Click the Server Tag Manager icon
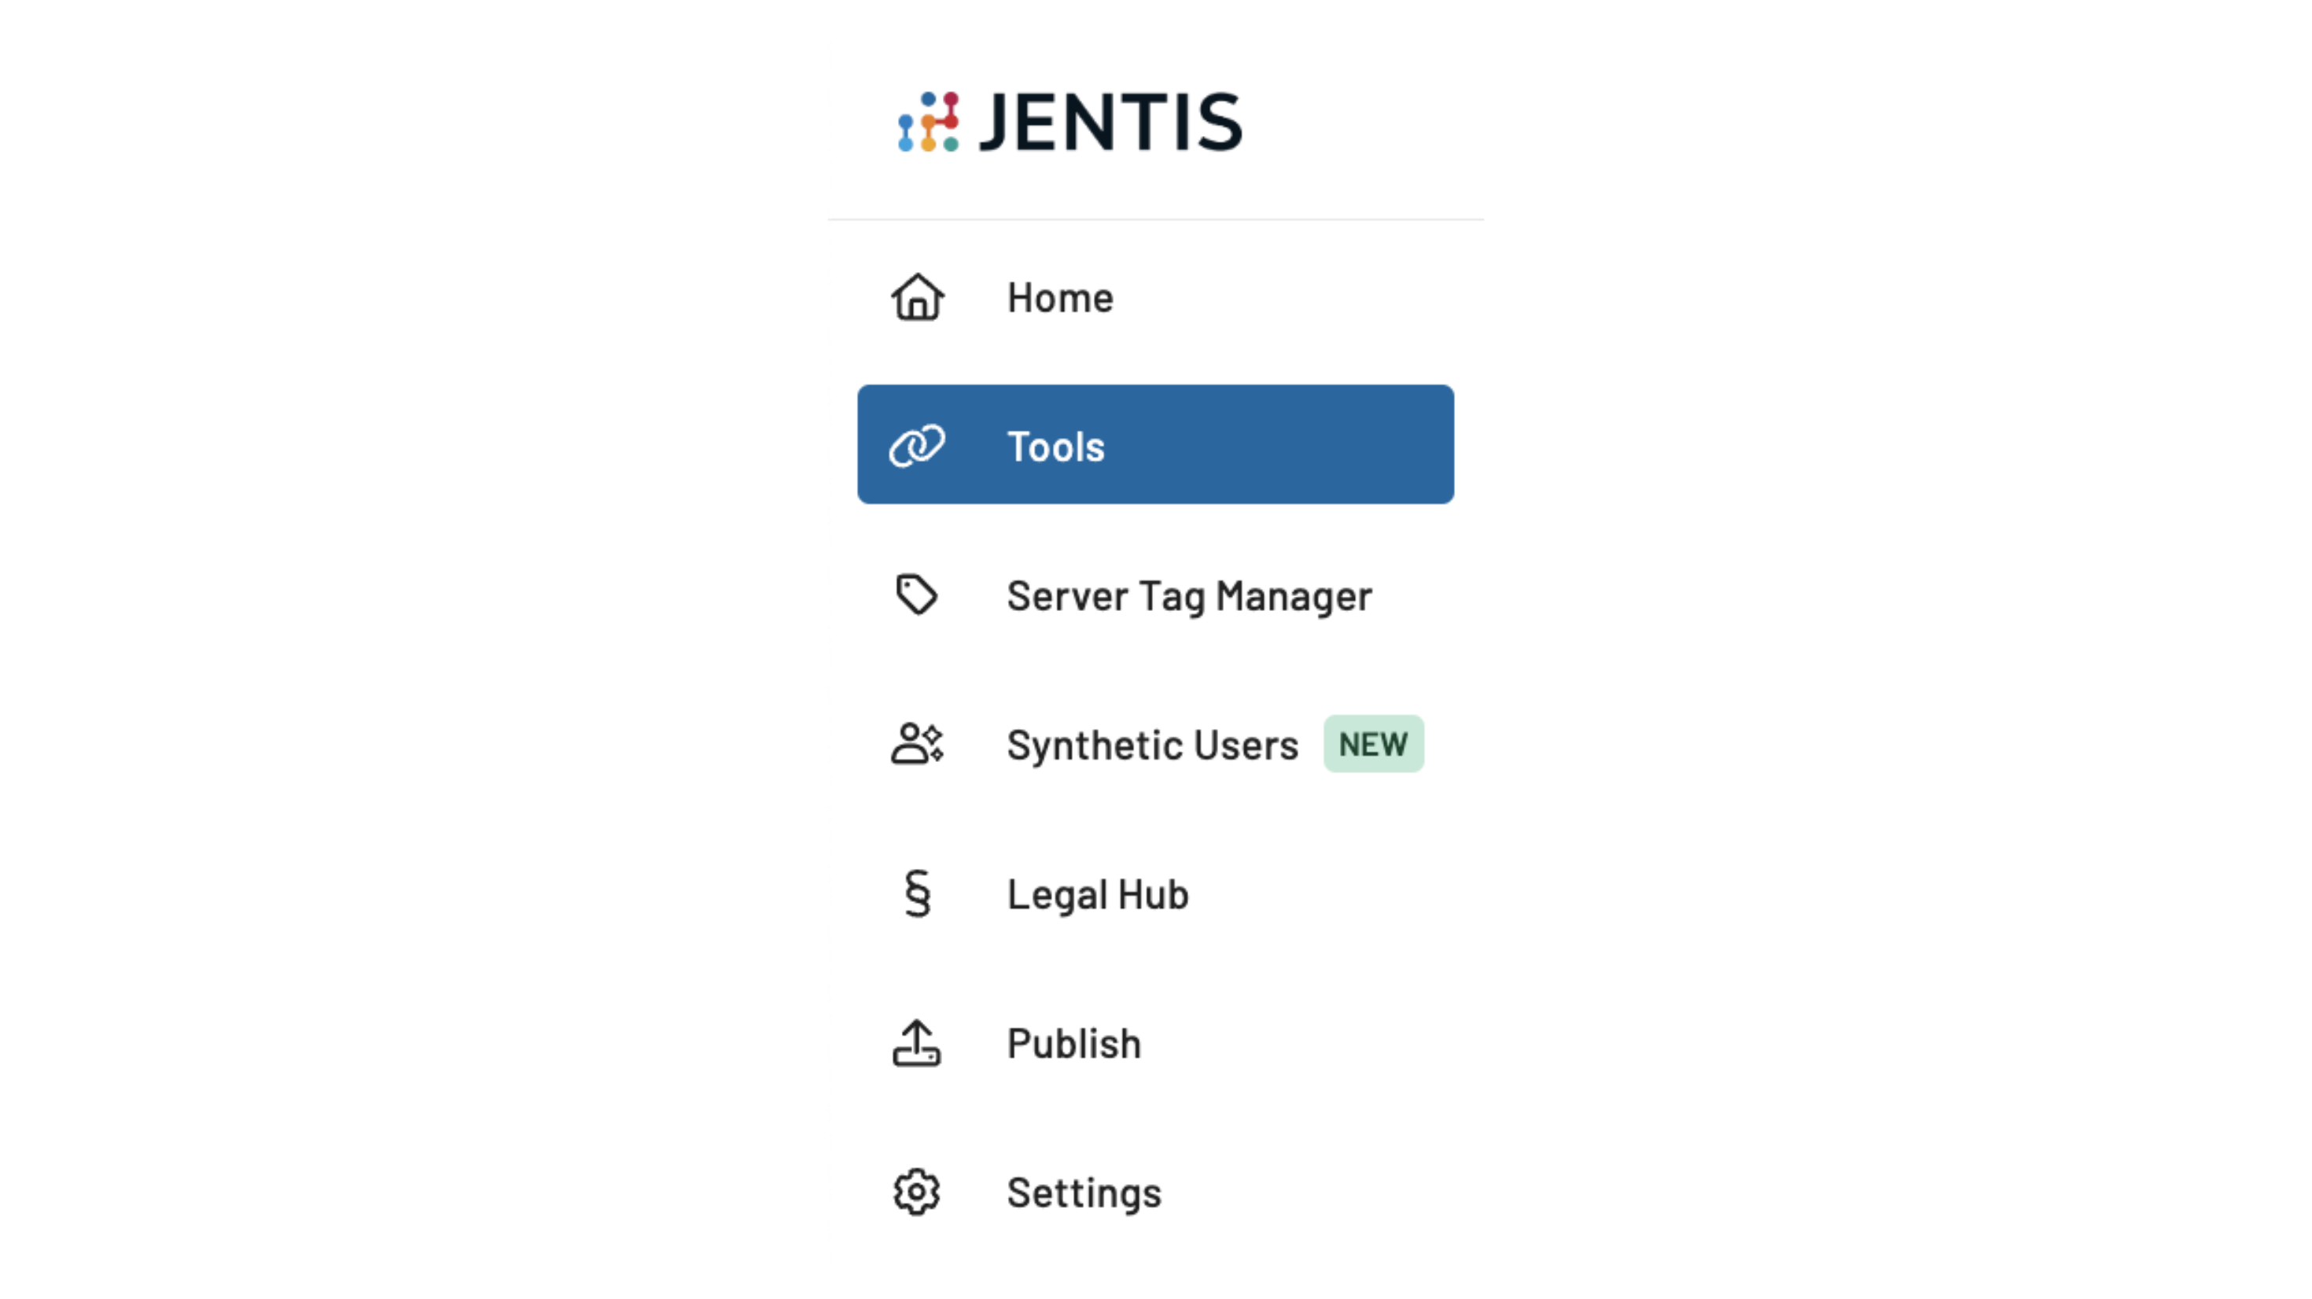 click(916, 594)
